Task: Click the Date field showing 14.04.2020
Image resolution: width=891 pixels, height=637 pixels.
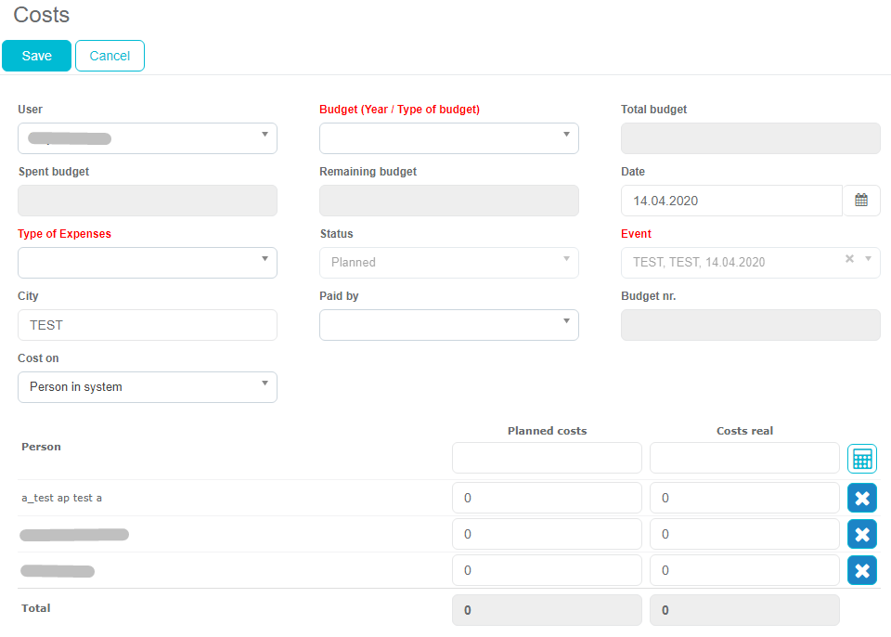Action: (x=731, y=201)
